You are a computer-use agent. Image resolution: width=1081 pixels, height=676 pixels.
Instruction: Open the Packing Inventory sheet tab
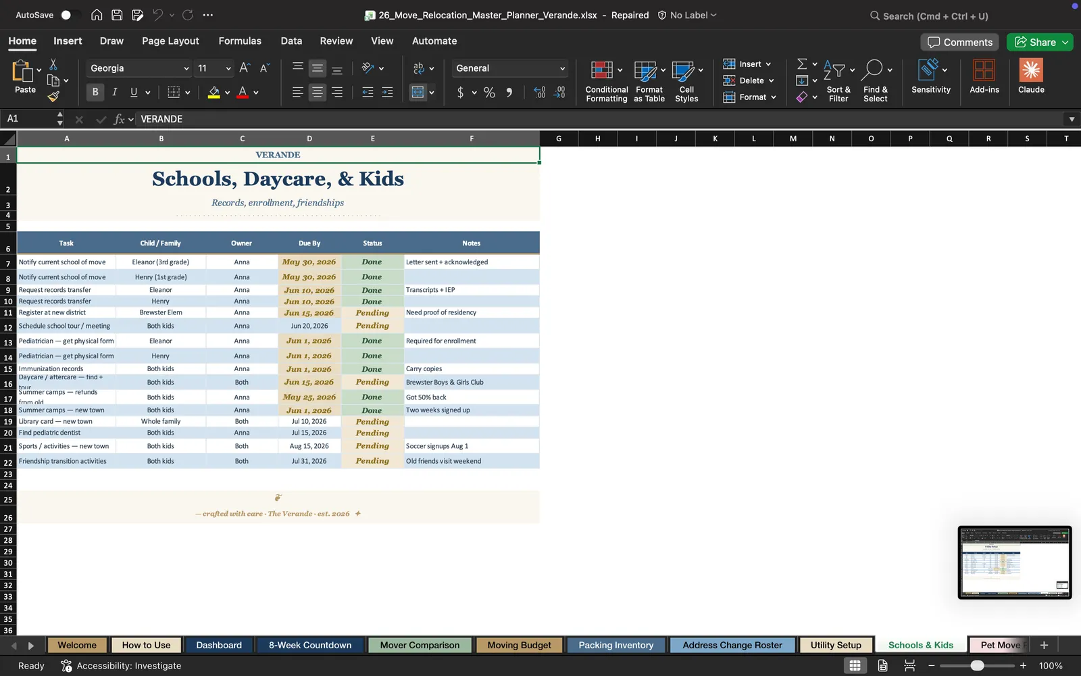[616, 645]
